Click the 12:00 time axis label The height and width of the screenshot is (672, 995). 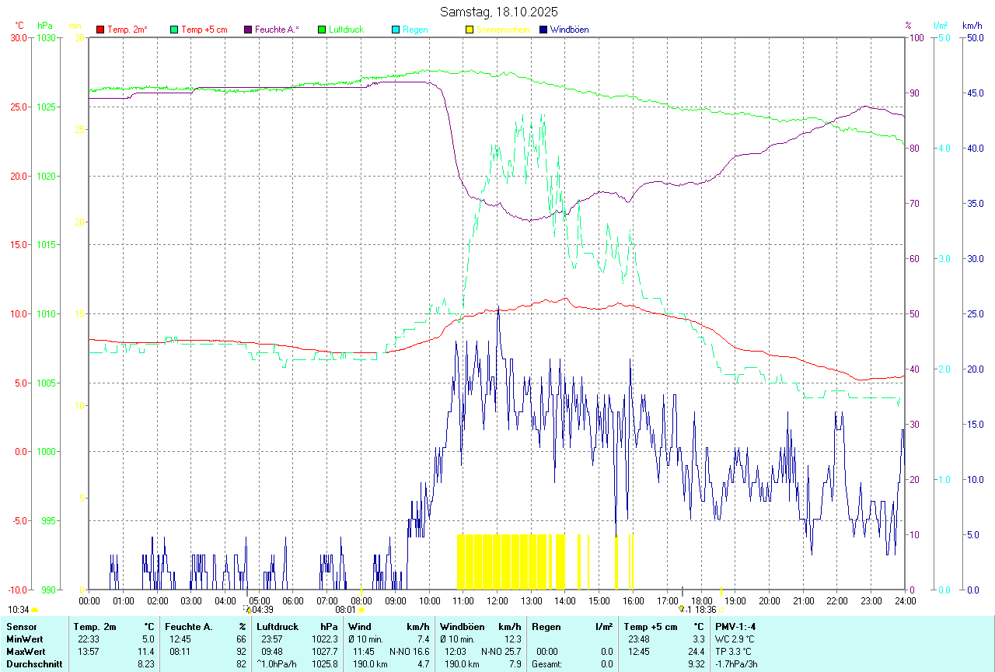point(497,600)
